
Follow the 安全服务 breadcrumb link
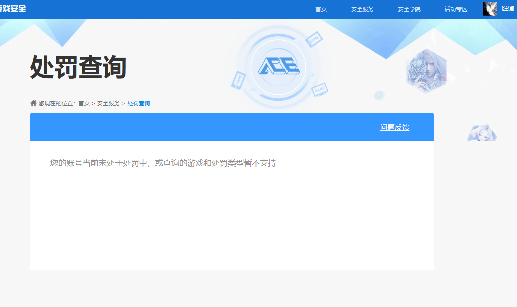(108, 103)
